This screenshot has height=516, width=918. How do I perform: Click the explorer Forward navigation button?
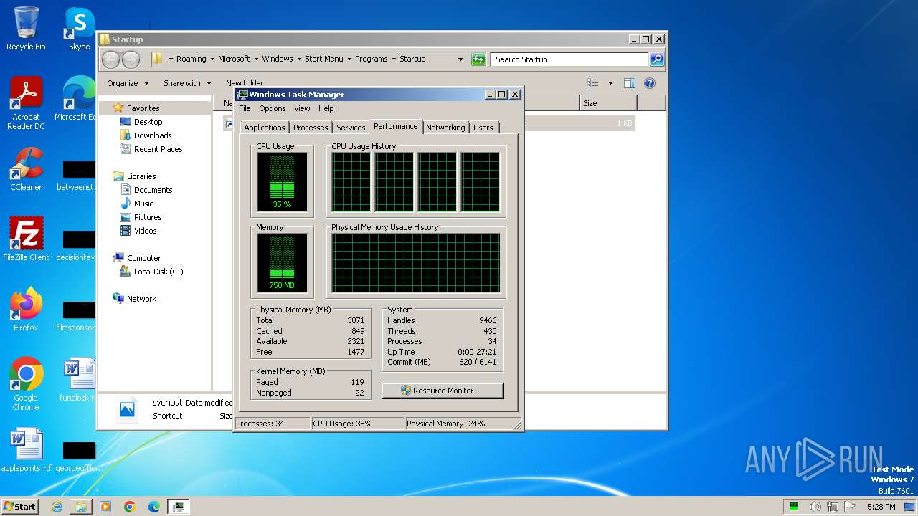point(131,59)
